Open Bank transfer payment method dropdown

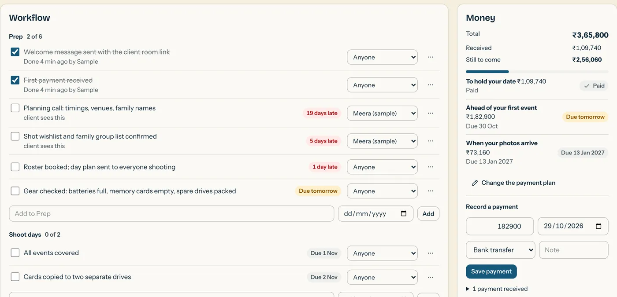point(500,250)
